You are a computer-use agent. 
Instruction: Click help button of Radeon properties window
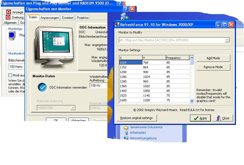click(x=120, y=3)
